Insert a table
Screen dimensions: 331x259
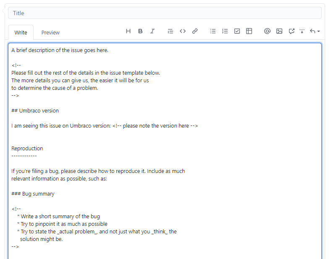(249, 31)
